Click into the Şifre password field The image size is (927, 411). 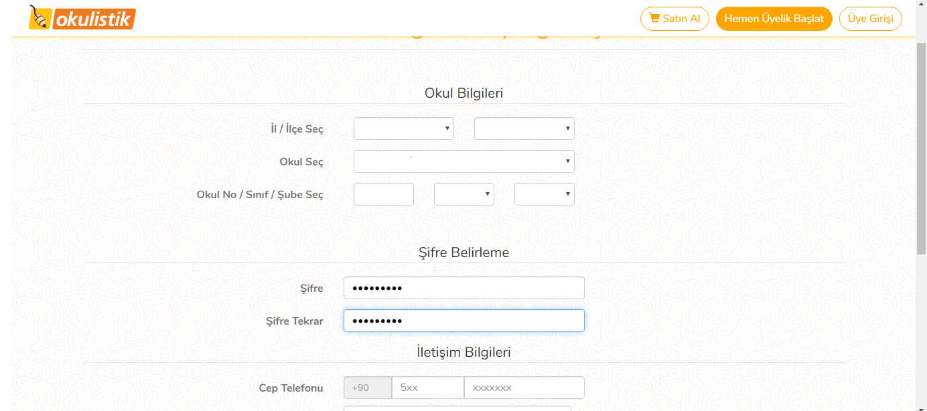pyautogui.click(x=463, y=289)
